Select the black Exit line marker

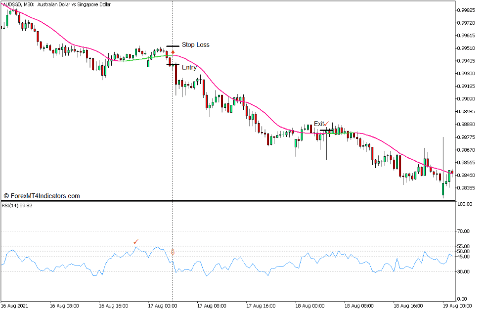[326, 131]
